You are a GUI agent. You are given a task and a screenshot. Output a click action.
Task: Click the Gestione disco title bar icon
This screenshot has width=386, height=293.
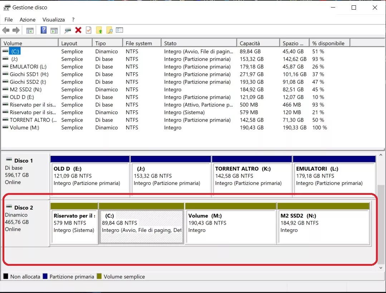tap(7, 8)
